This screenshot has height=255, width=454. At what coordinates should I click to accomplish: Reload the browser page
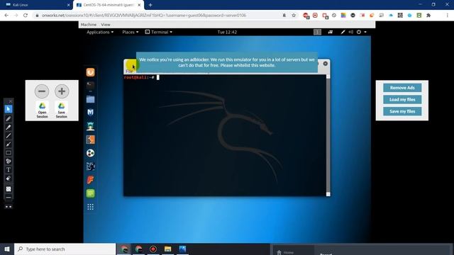(x=26, y=16)
